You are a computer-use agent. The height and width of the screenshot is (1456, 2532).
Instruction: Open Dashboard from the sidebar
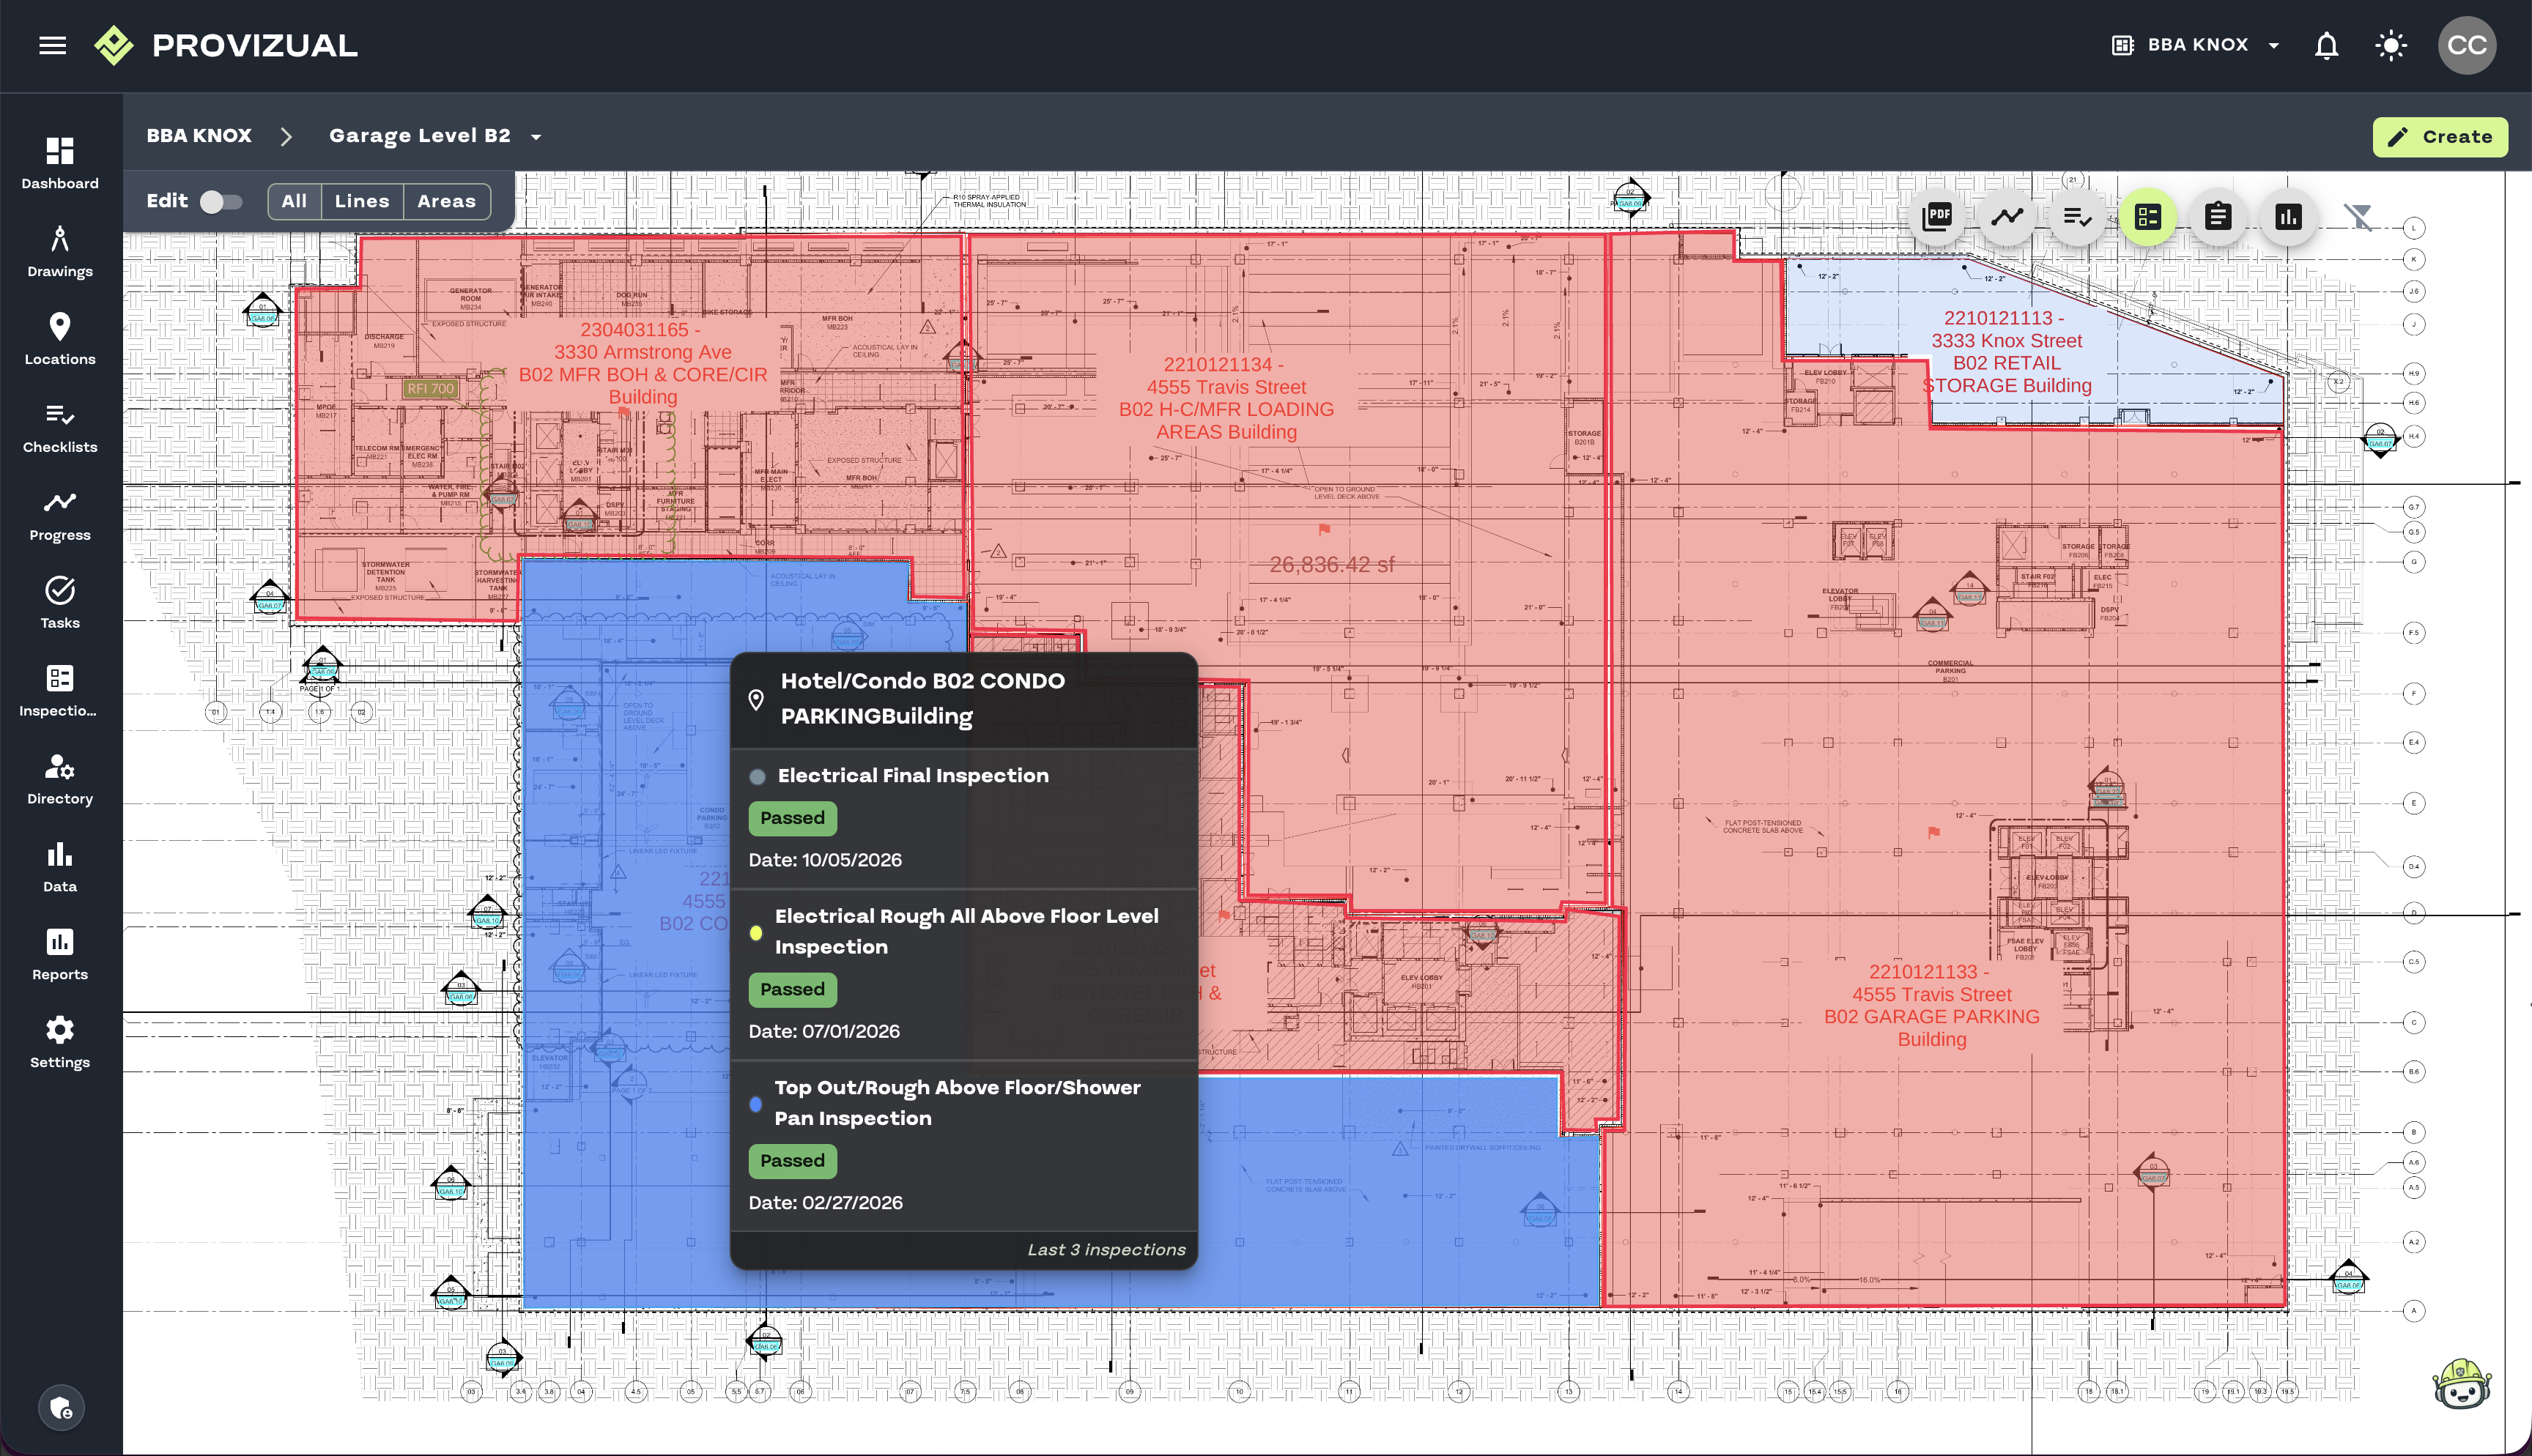[60, 163]
